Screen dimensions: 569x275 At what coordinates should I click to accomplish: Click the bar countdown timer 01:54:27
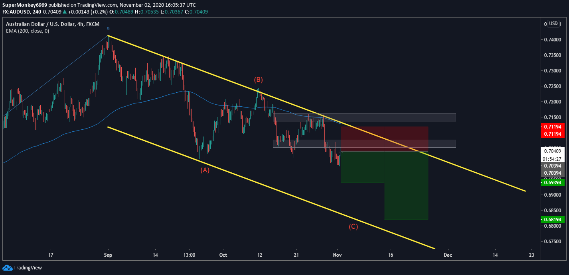pos(553,158)
